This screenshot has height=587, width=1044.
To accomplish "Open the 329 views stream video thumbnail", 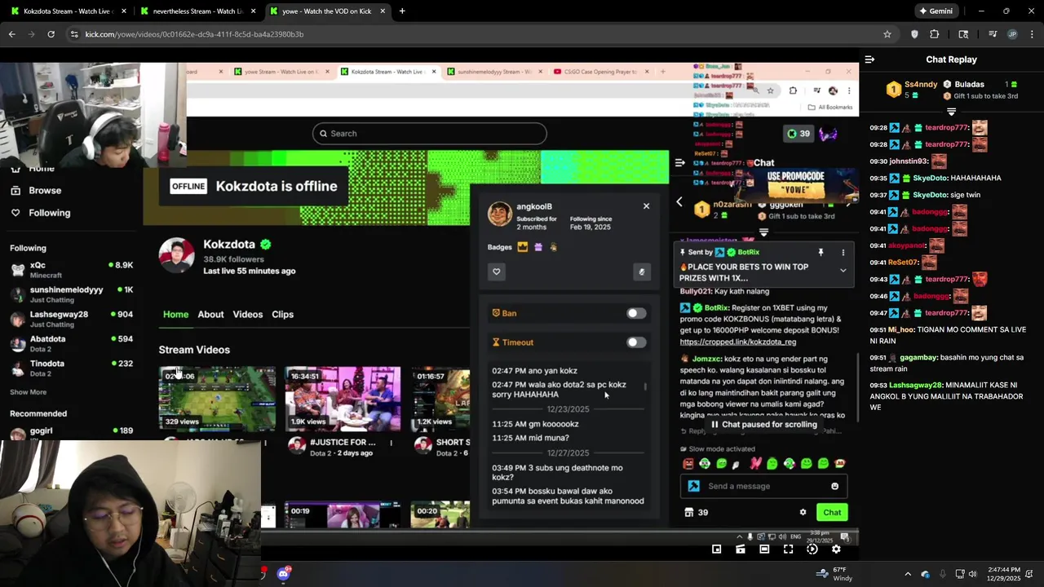I will tap(217, 399).
